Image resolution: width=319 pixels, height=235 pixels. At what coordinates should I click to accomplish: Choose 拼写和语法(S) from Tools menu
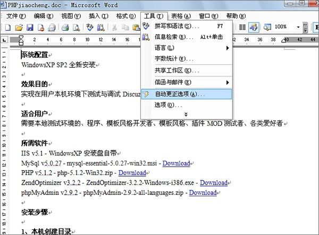pos(187,26)
